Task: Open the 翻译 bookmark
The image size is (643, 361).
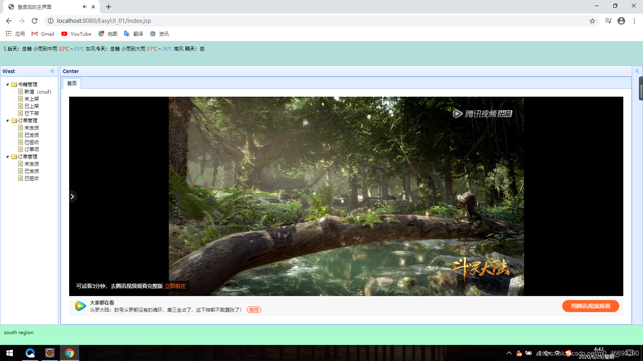Action: click(133, 34)
